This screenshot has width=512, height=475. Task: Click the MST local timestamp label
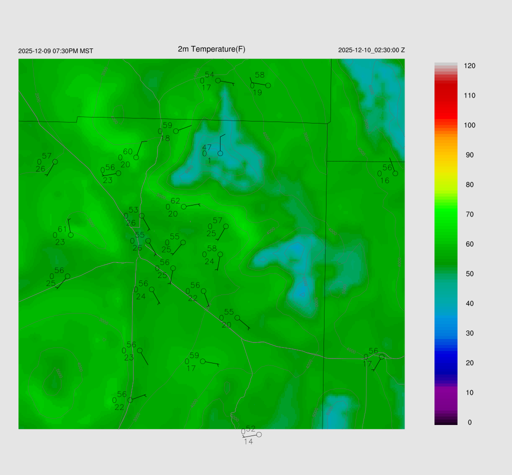pos(55,51)
